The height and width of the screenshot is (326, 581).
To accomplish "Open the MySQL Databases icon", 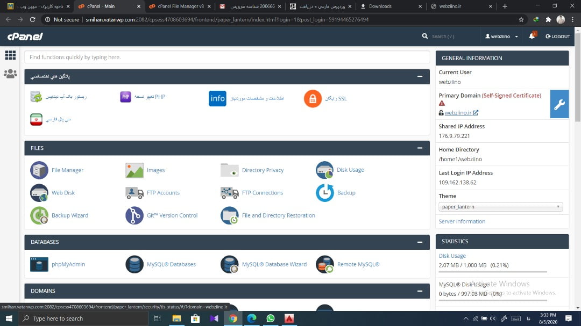I will [134, 264].
